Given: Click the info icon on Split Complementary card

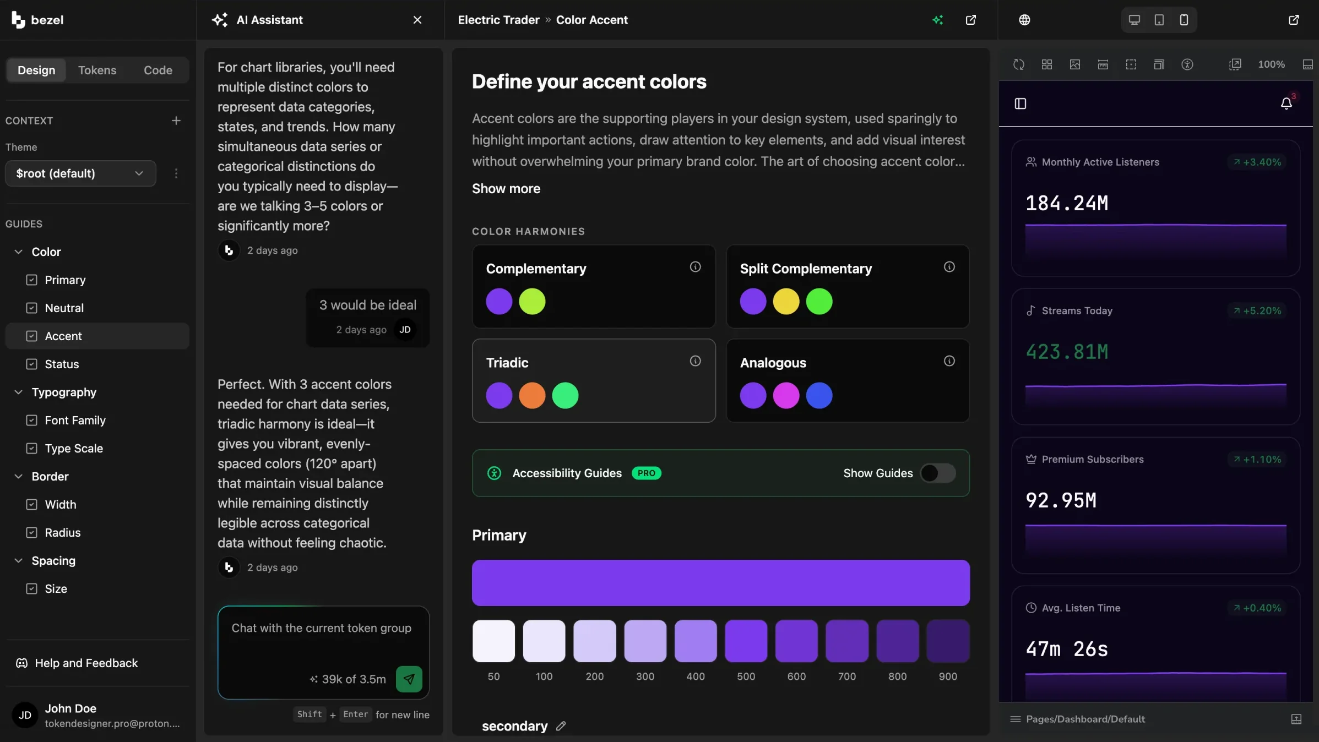Looking at the screenshot, I should tap(949, 267).
